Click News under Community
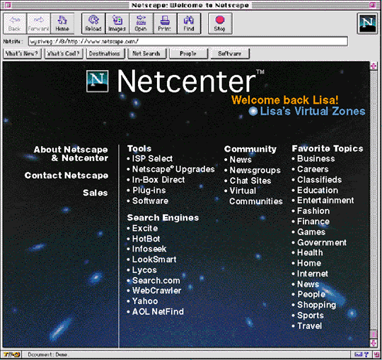The height and width of the screenshot is (360, 382). click(241, 159)
